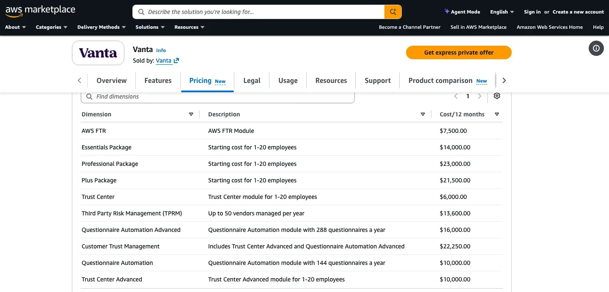Click the round info icon at right

point(596,48)
